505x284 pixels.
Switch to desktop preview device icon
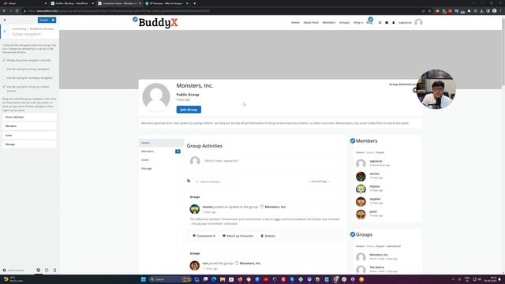(x=39, y=270)
